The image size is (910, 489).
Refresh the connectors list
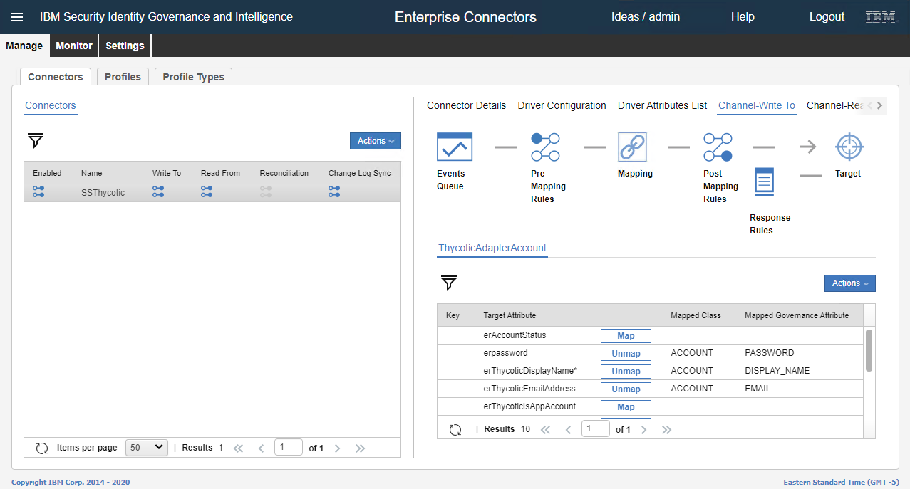click(x=42, y=448)
